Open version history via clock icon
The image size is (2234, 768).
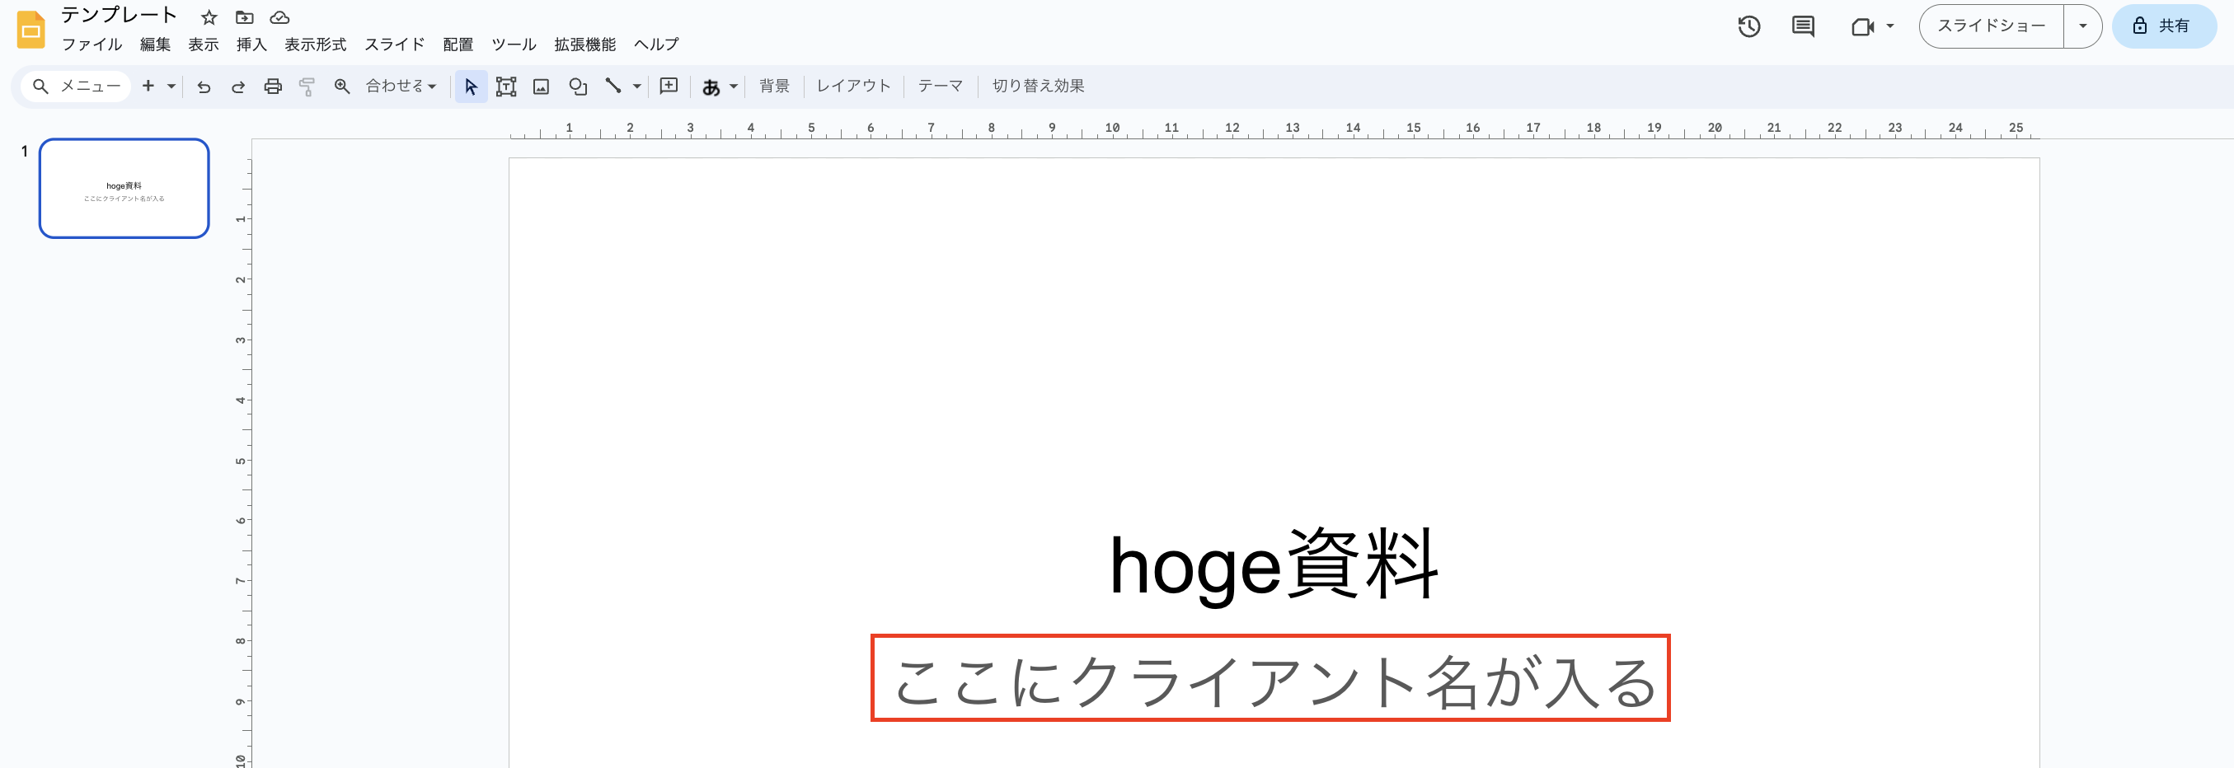coord(1749,26)
